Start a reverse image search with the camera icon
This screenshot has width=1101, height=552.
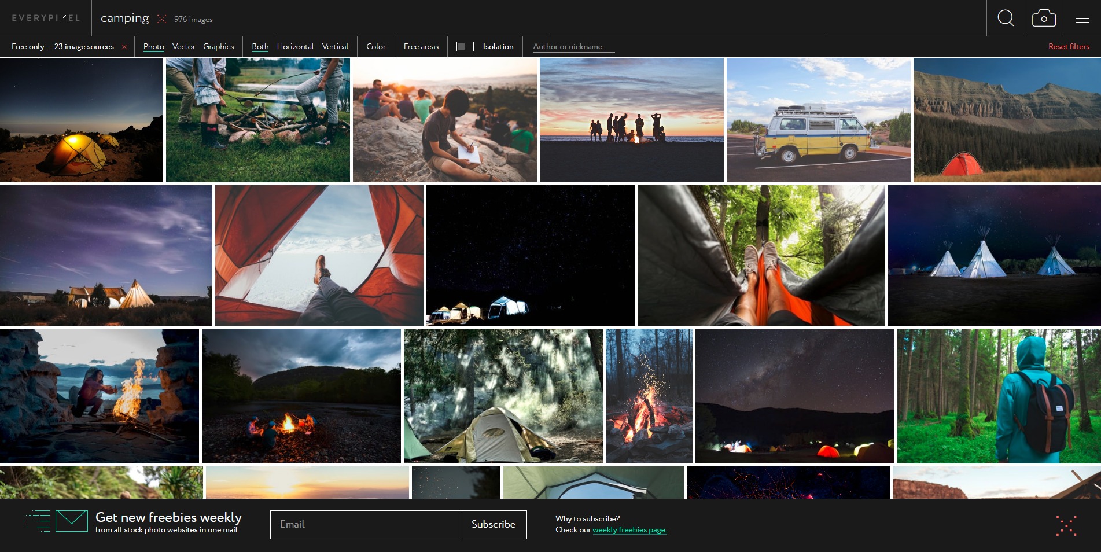(x=1044, y=18)
